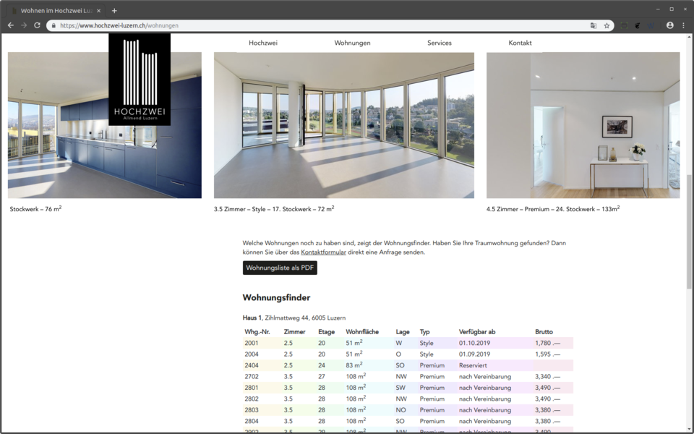Select apartment number 2702
This screenshot has height=434, width=694.
(251, 376)
